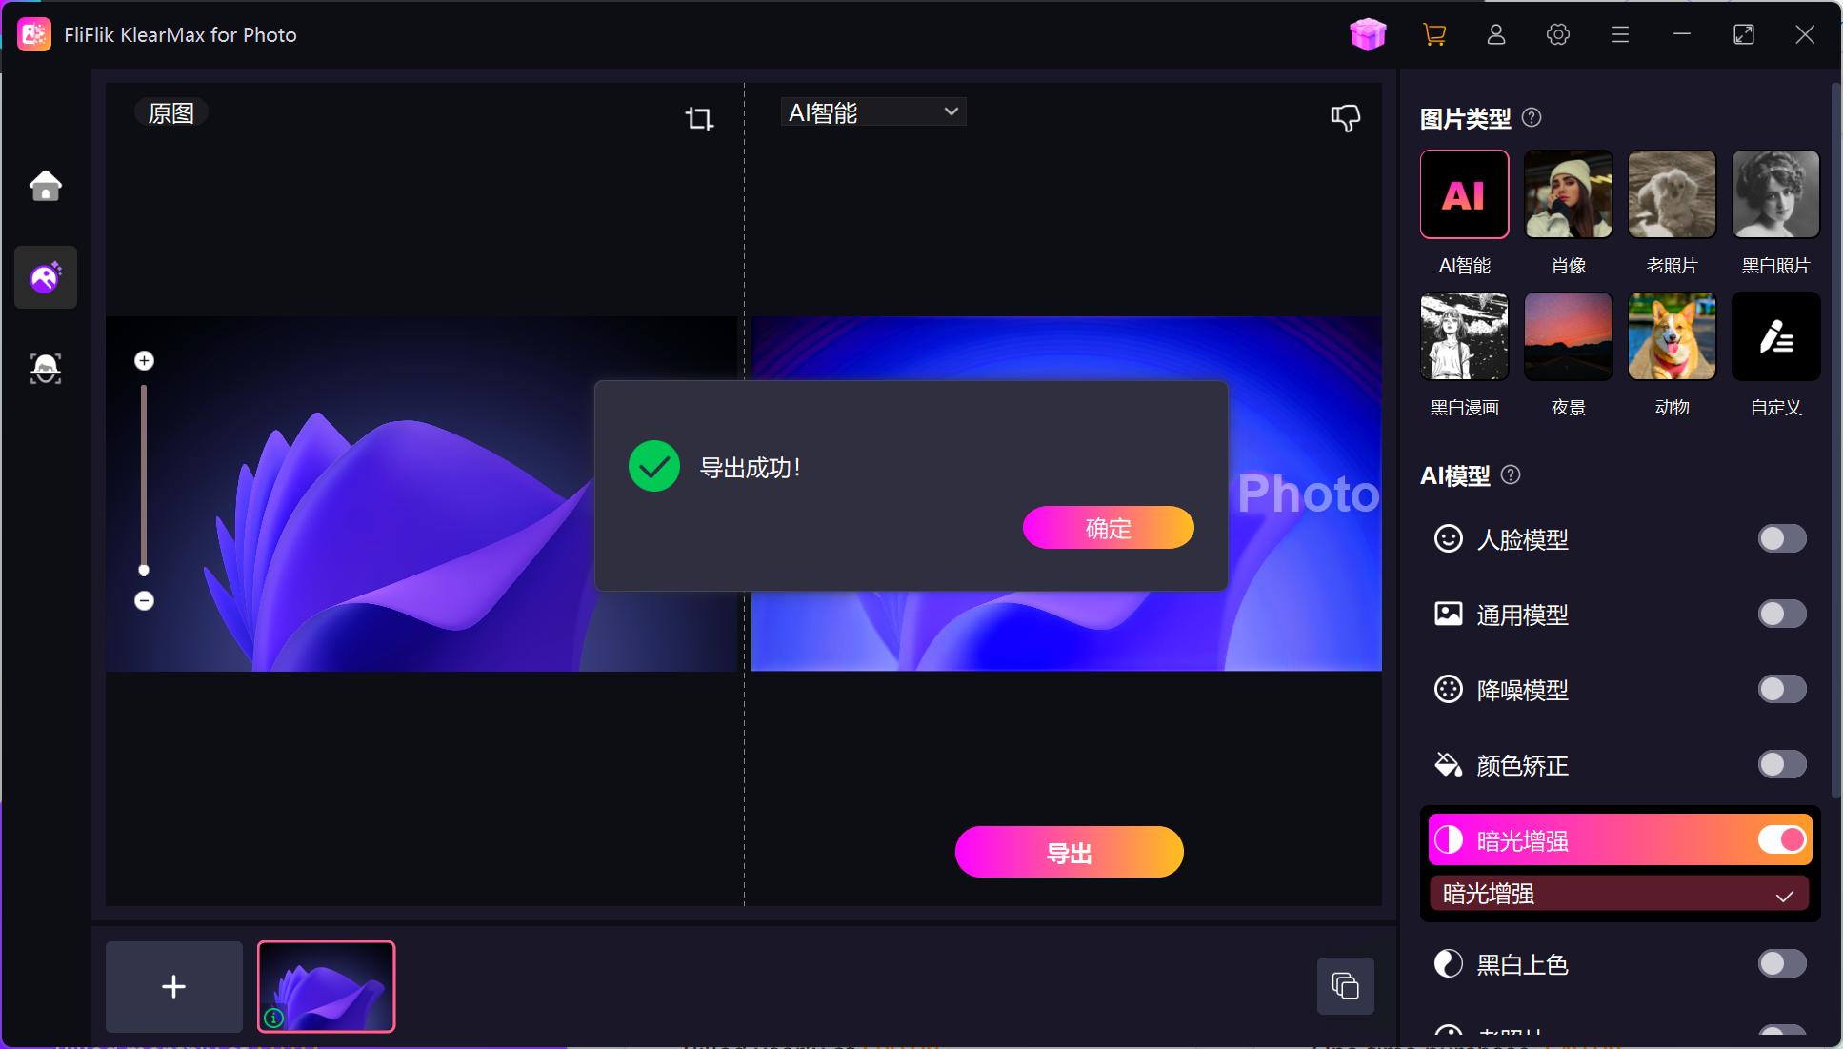The height and width of the screenshot is (1049, 1843).
Task: Open the hamburger menu in the title bar
Action: (1619, 35)
